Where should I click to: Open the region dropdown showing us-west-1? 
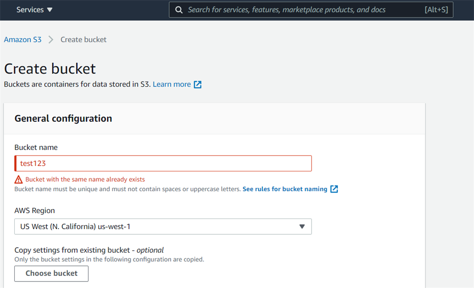coord(162,226)
